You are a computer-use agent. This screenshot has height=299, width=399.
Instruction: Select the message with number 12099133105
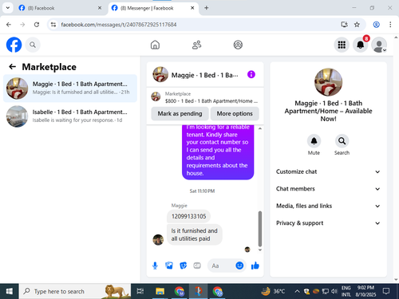point(188,216)
